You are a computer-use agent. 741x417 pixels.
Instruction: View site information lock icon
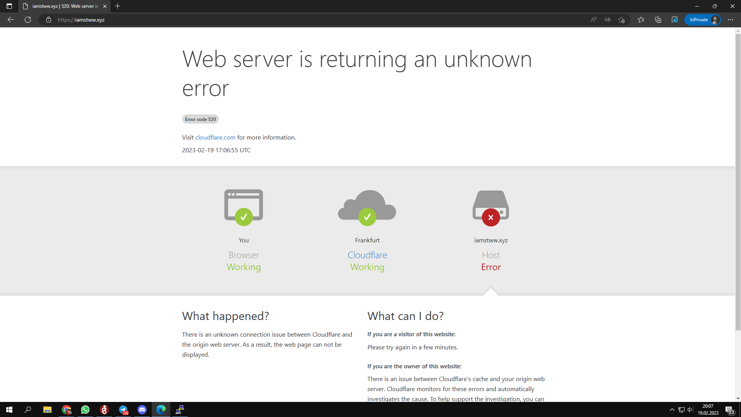tap(49, 20)
